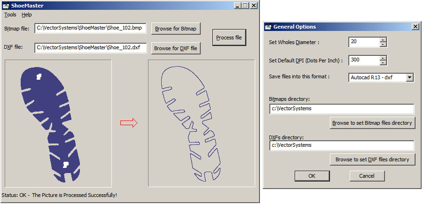Maximize the ShoeMaster window
423x204 pixels.
tap(245, 5)
